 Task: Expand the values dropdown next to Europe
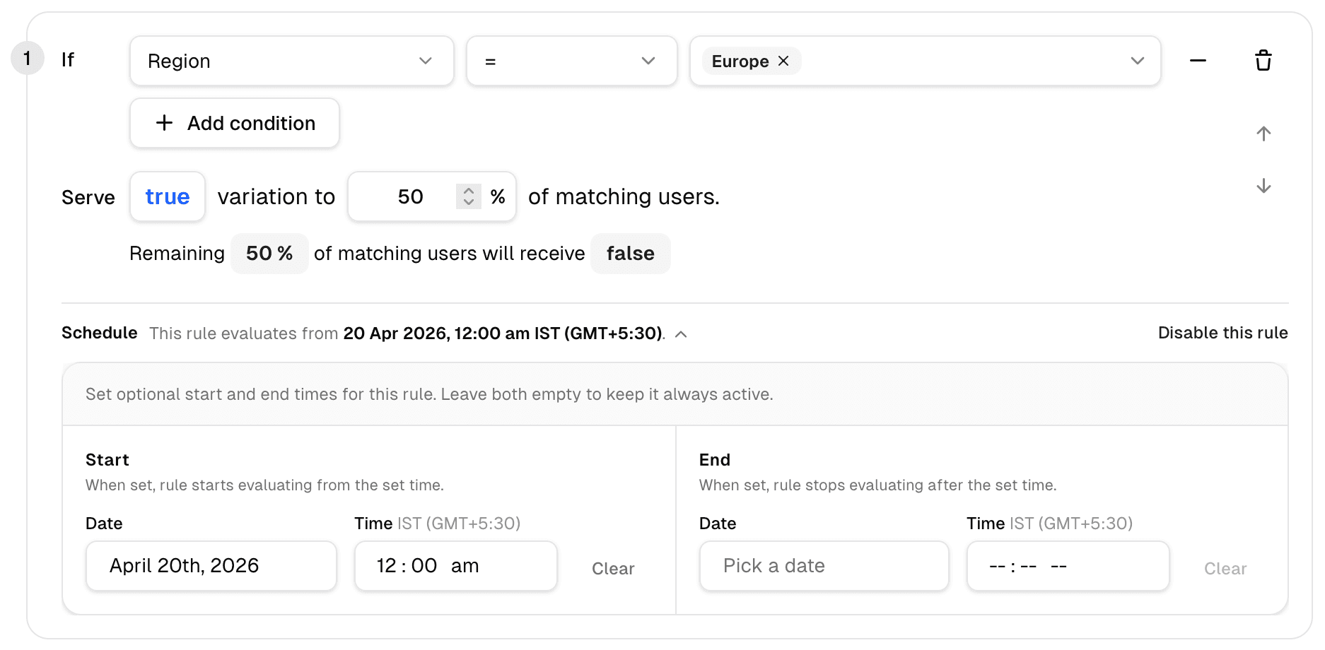click(1136, 61)
